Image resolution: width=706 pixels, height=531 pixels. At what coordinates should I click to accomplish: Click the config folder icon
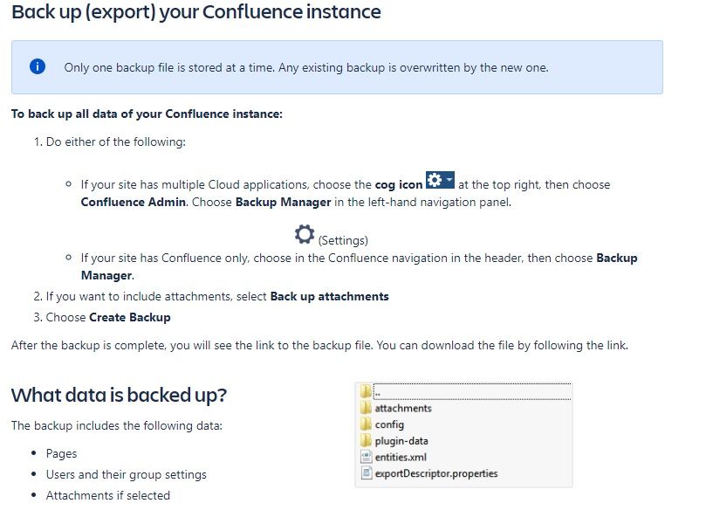366,424
